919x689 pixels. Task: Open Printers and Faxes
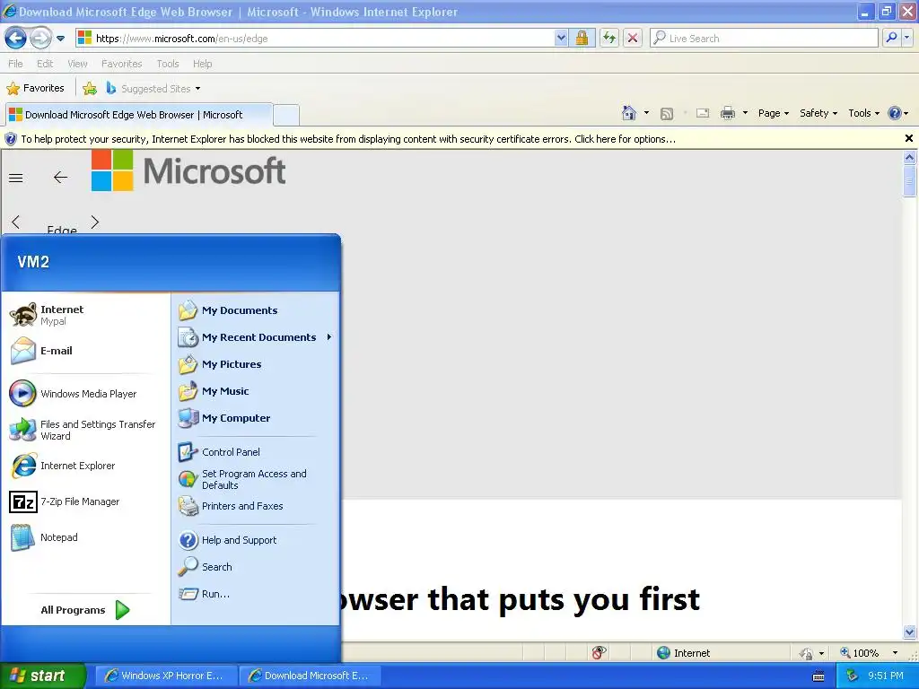click(256, 506)
